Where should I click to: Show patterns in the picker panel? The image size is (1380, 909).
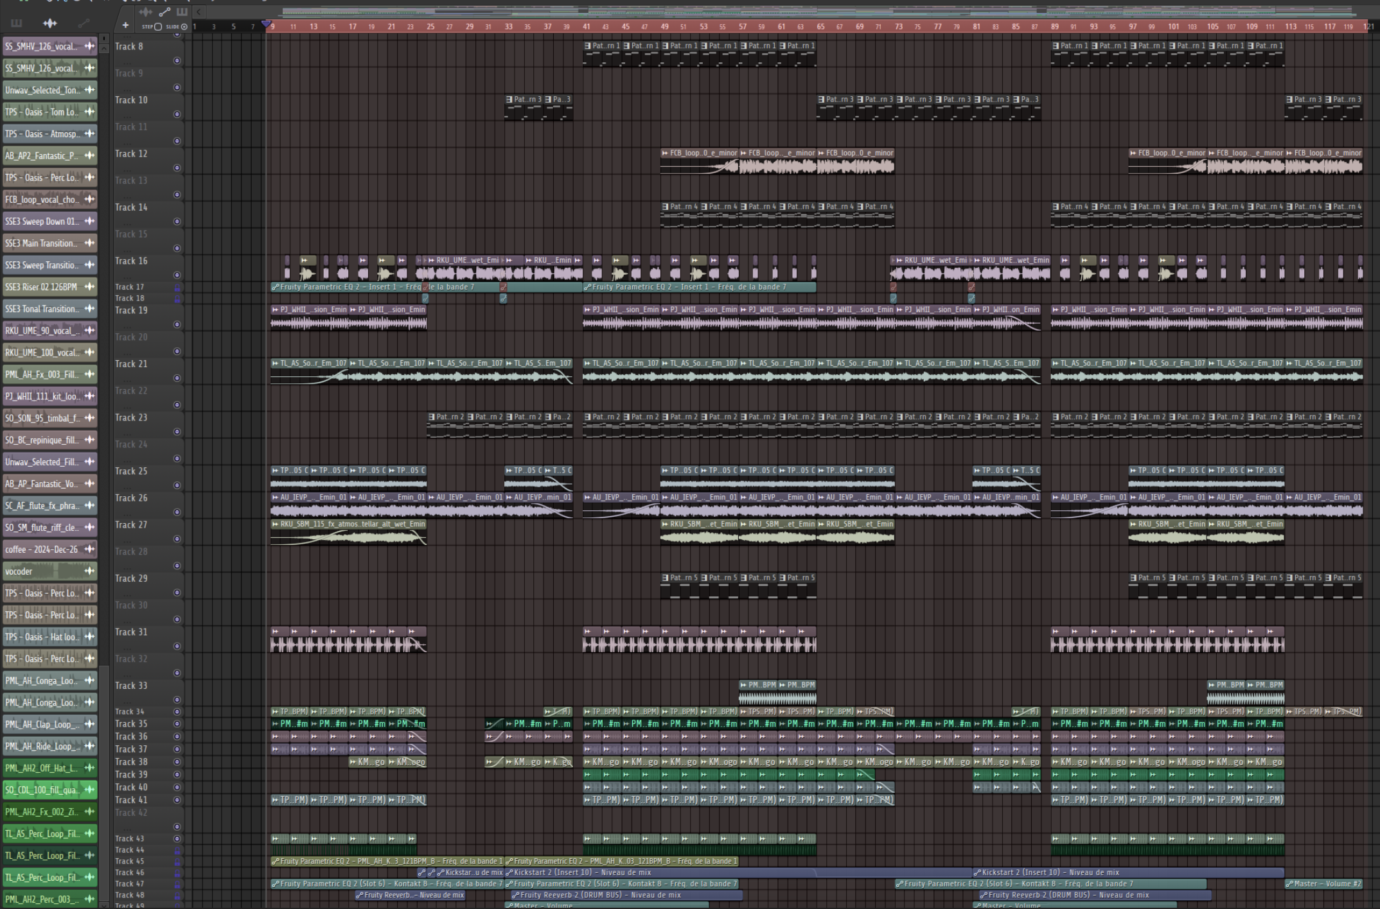[17, 23]
